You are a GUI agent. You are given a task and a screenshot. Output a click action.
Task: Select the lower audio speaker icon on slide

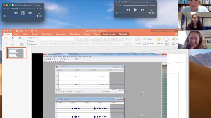(x=142, y=116)
